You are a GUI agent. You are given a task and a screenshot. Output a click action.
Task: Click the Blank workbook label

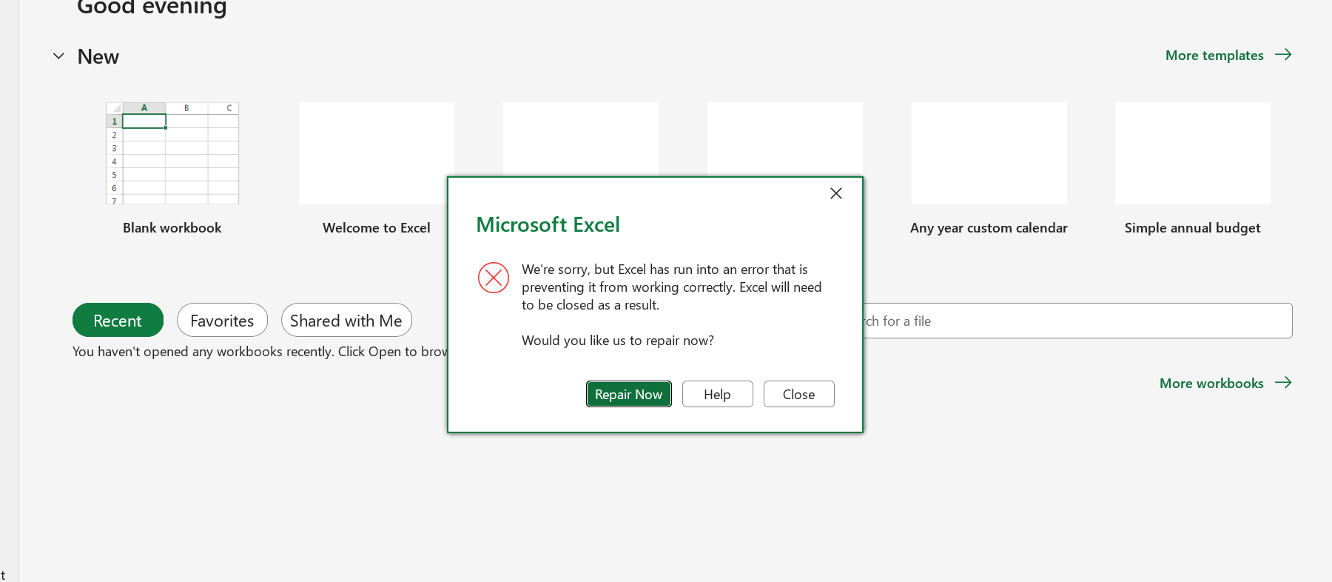point(172,228)
